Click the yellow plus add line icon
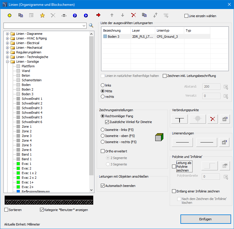The image size is (234, 229). [10, 15]
